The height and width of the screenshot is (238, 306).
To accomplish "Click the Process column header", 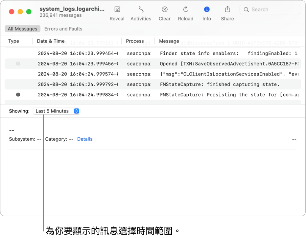I will 135,41.
